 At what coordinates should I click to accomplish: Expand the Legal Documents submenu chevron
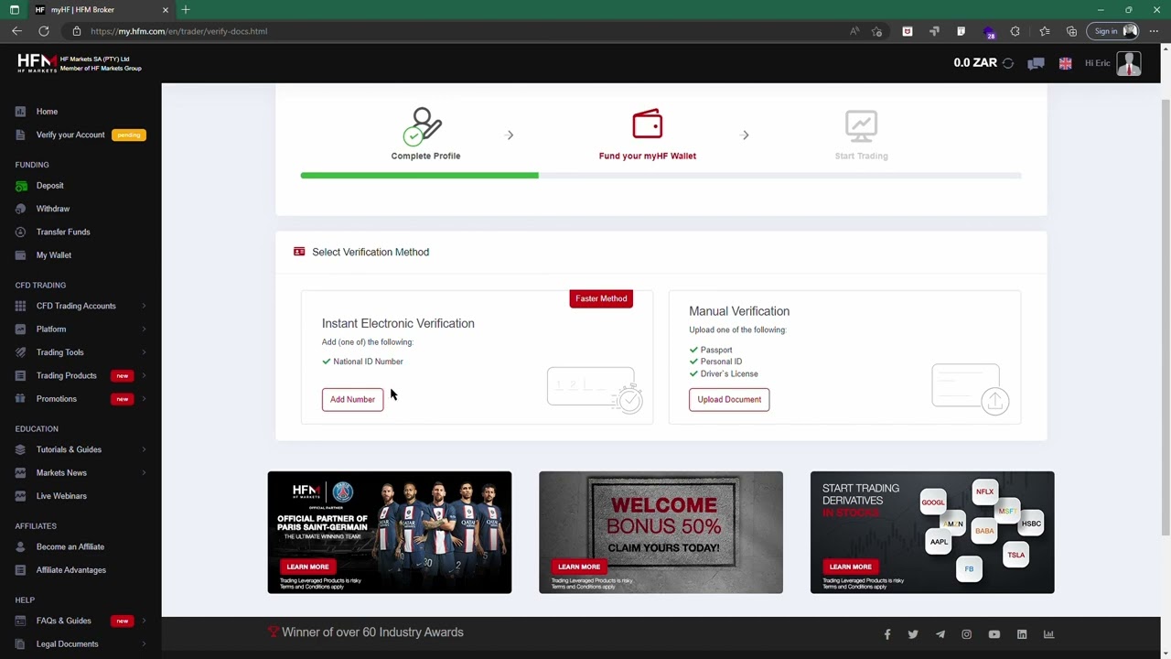click(x=144, y=643)
